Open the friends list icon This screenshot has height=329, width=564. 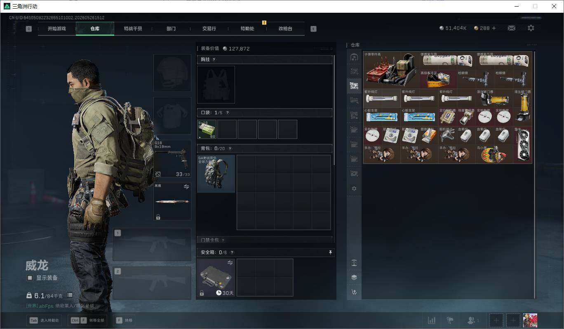coord(472,320)
